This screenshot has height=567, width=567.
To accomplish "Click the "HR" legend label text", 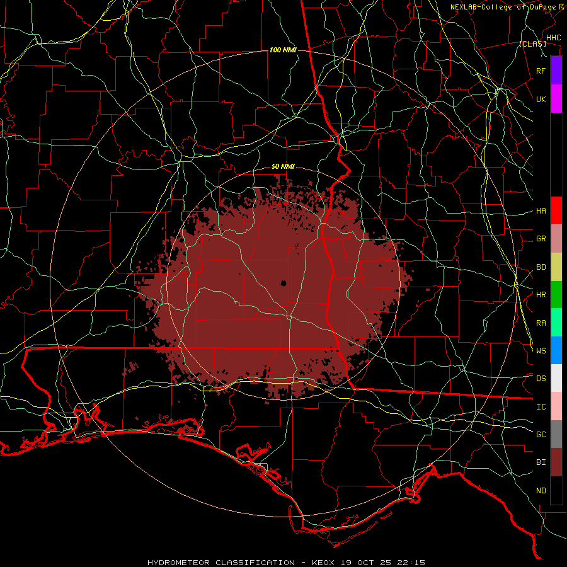I will pyautogui.click(x=541, y=295).
